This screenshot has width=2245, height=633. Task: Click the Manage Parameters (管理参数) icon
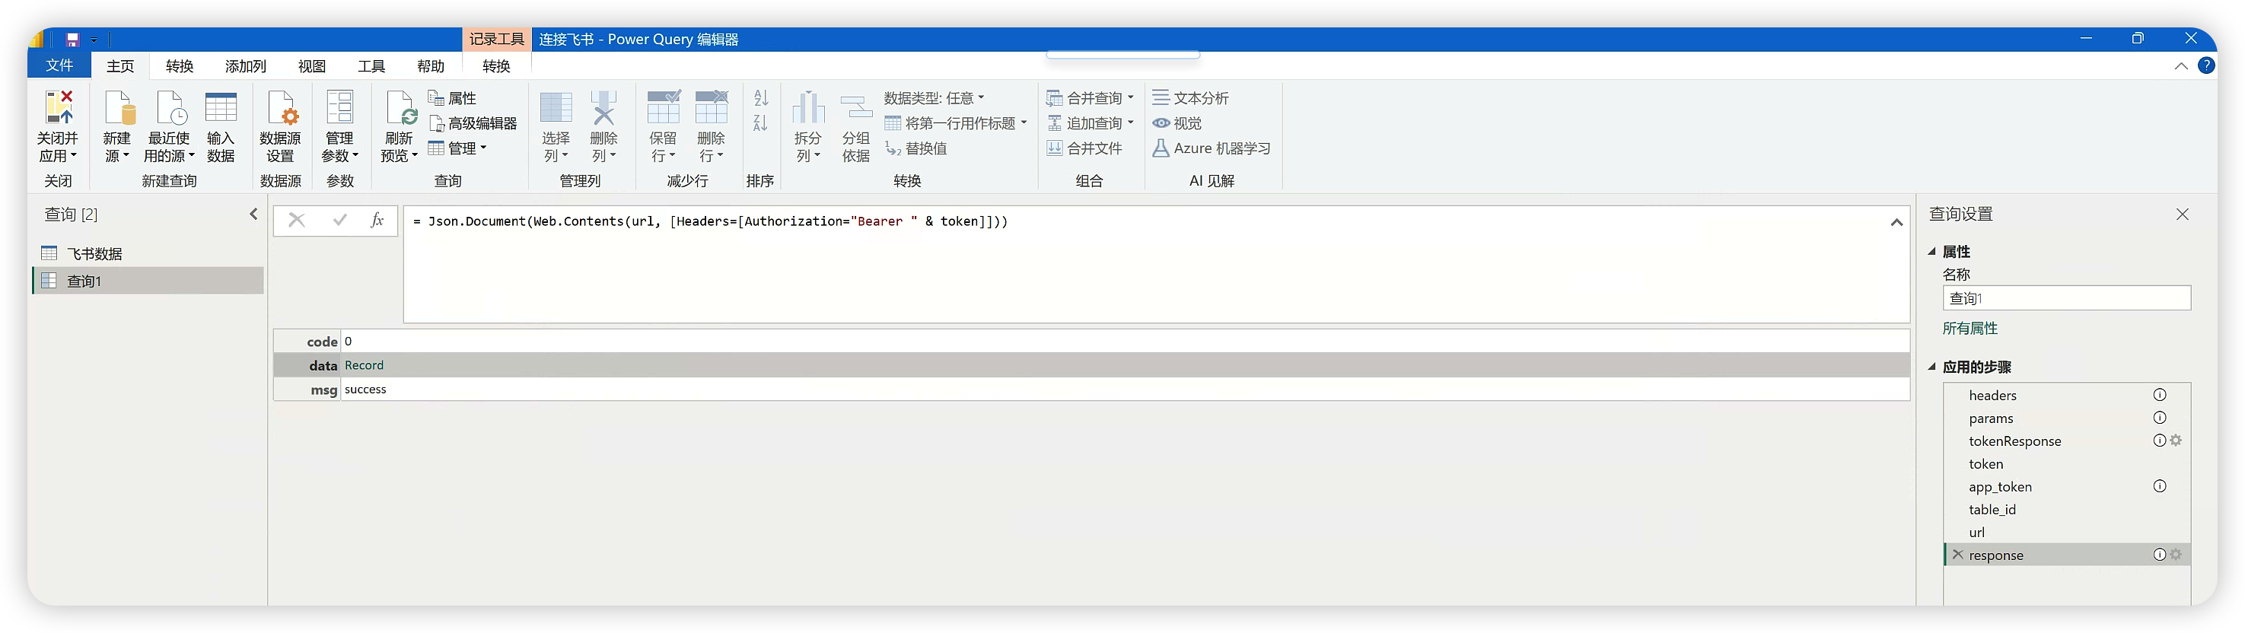point(339,109)
